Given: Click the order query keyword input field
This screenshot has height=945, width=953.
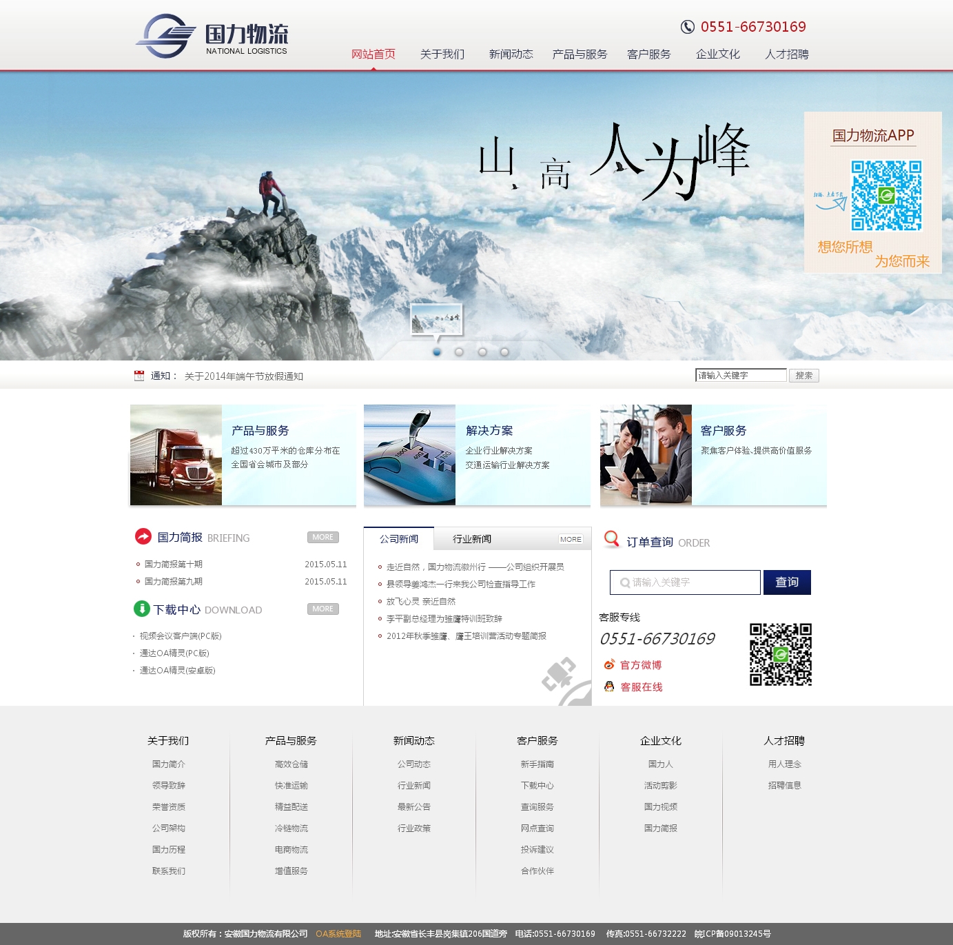Looking at the screenshot, I should (685, 582).
